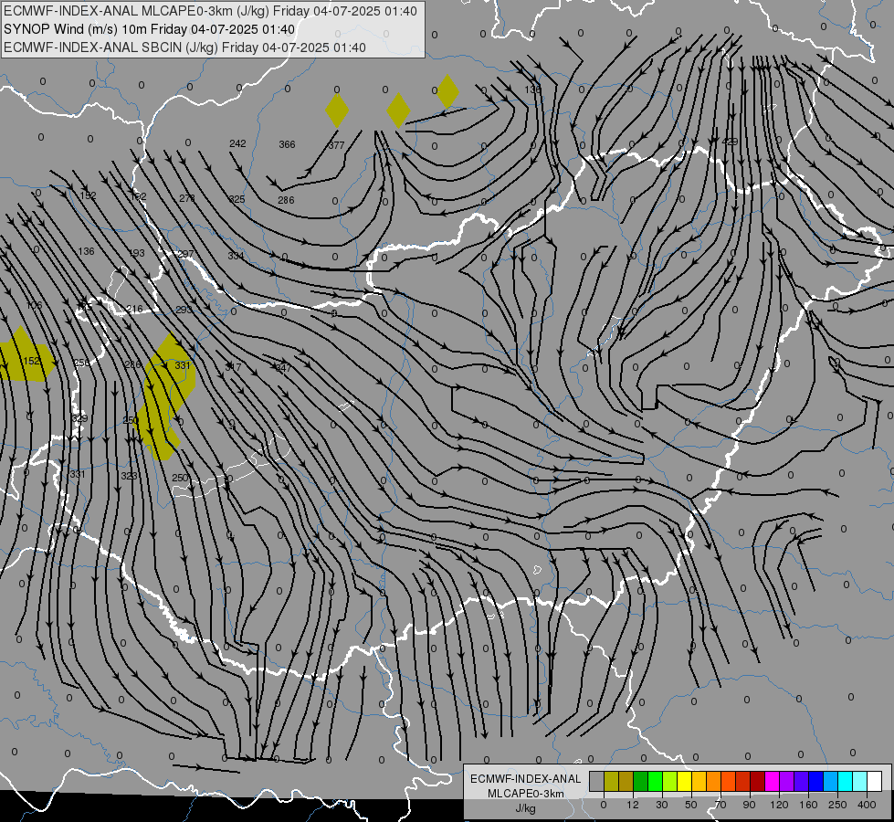Click the legend tick value 12

point(633,805)
